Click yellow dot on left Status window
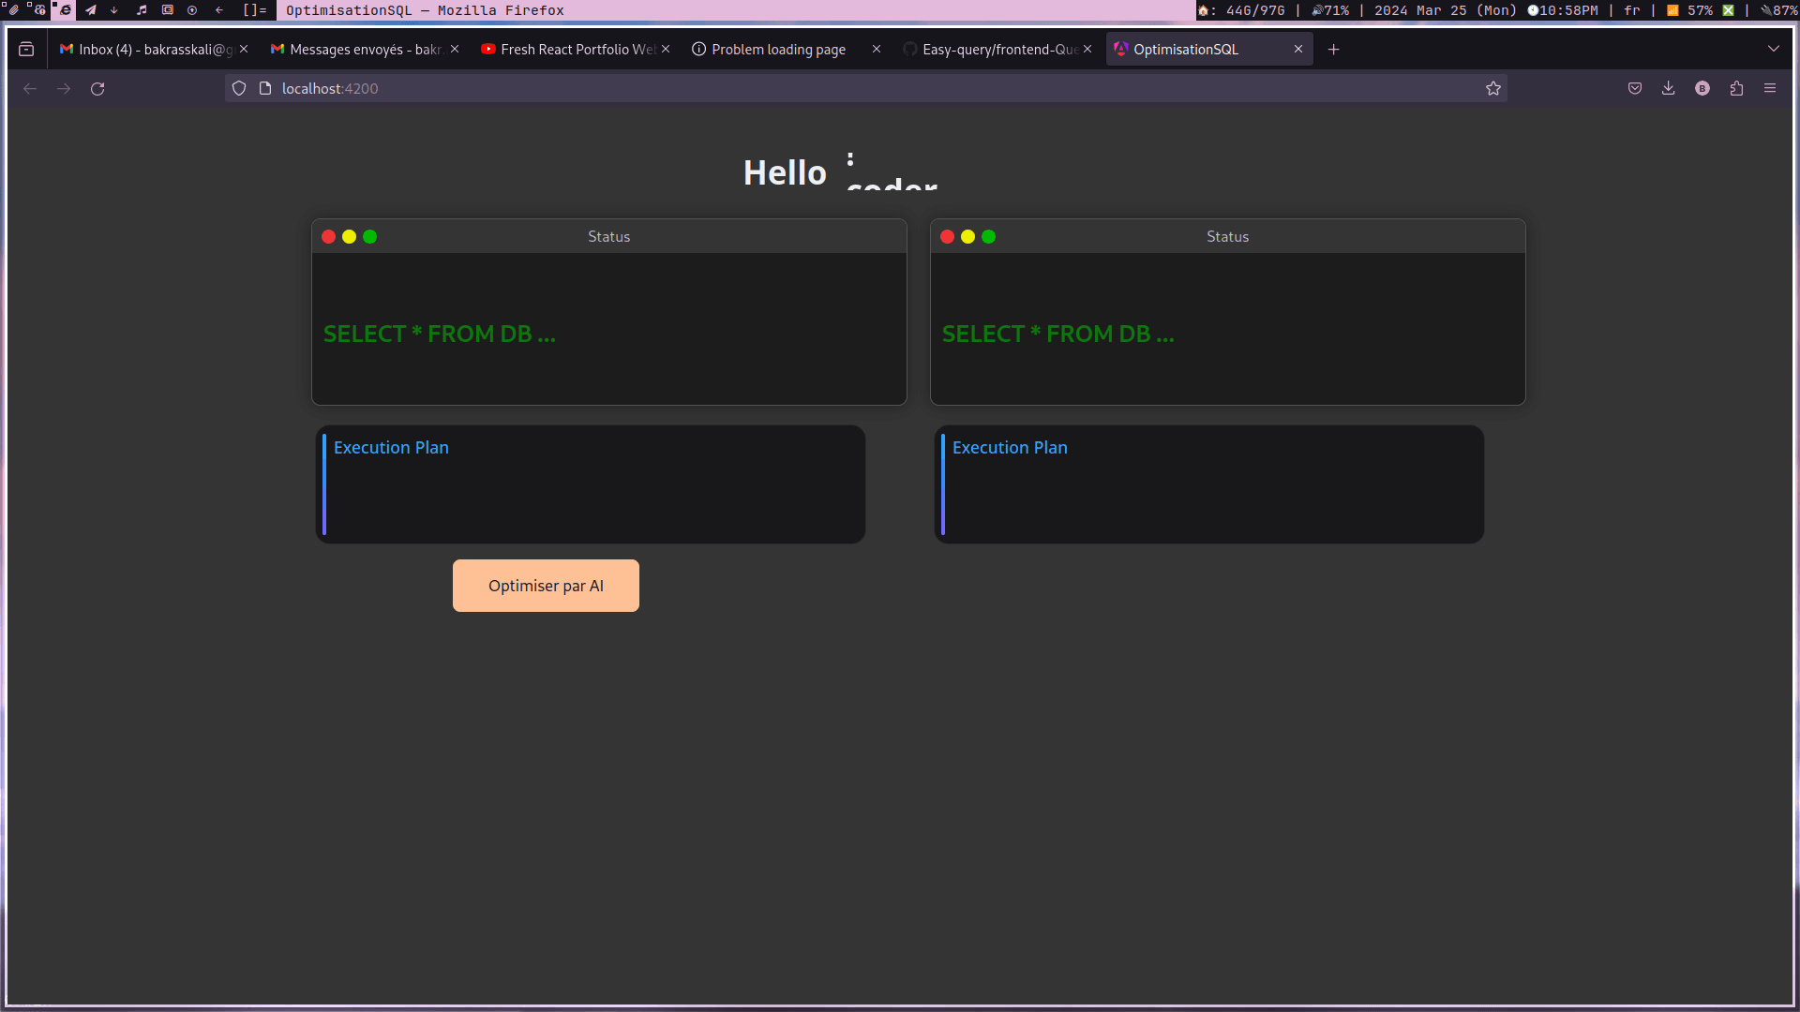Image resolution: width=1800 pixels, height=1012 pixels. (350, 236)
